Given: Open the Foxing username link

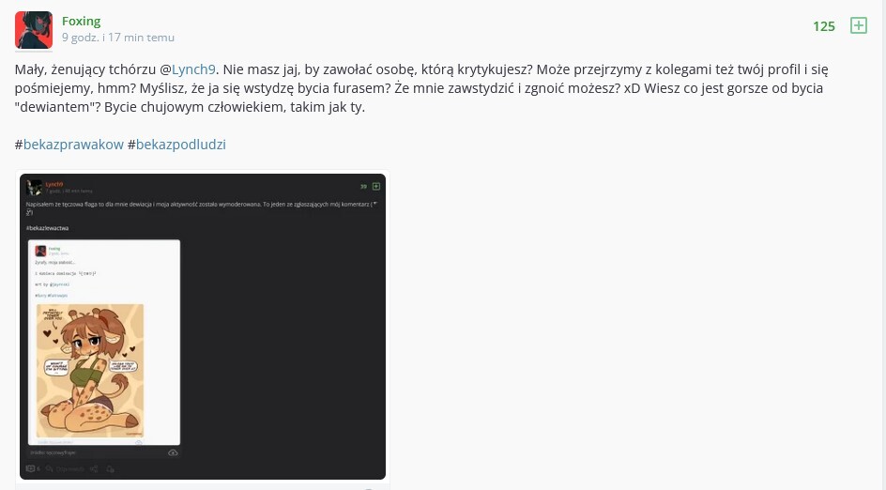Looking at the screenshot, I should pos(81,21).
